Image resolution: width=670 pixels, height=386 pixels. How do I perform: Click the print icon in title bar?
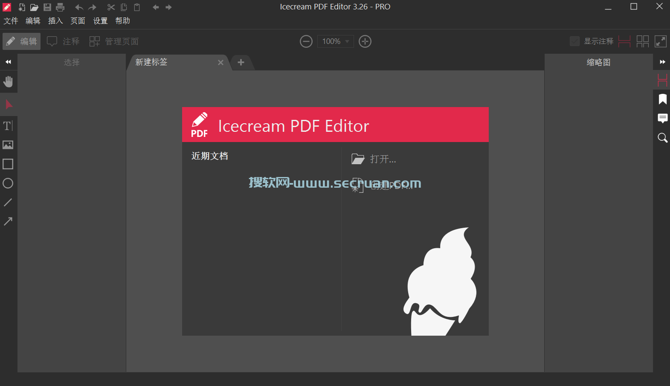[60, 7]
